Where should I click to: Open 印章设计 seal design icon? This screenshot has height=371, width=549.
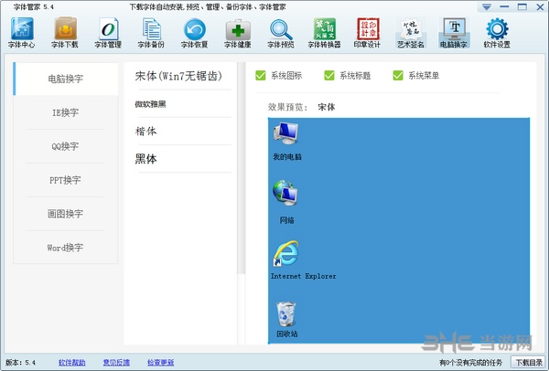coord(367,32)
